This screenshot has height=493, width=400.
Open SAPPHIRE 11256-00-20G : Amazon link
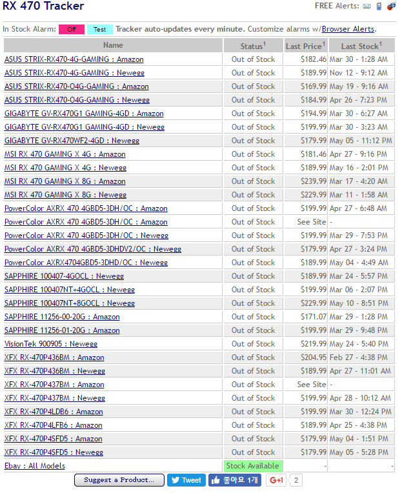(x=62, y=317)
